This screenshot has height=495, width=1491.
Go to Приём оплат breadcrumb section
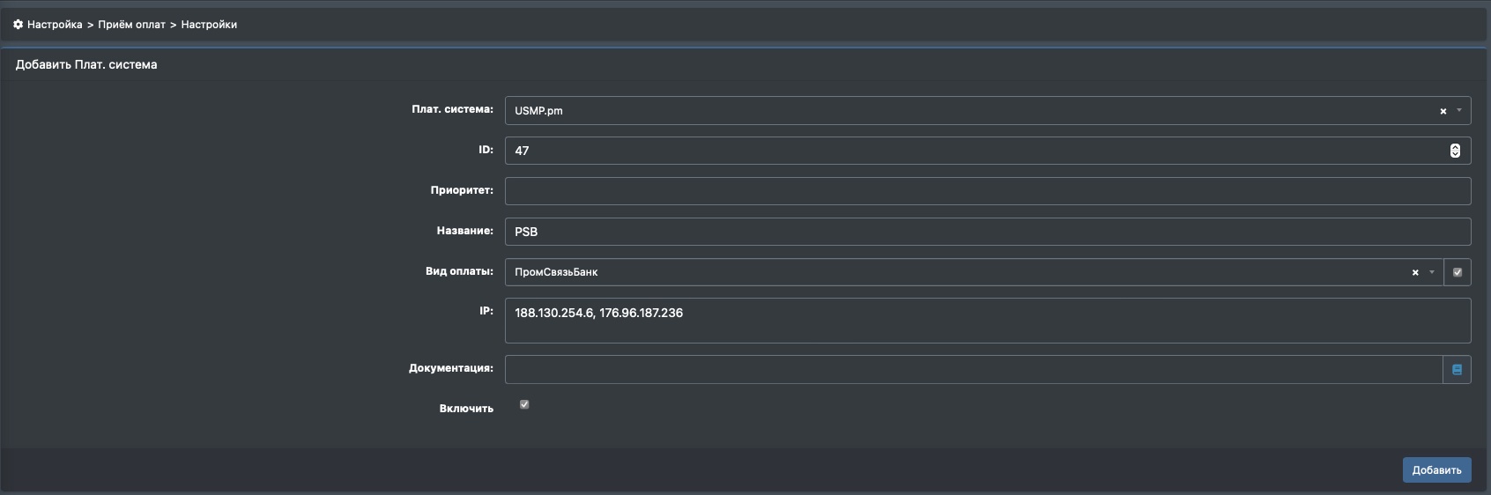tap(131, 25)
